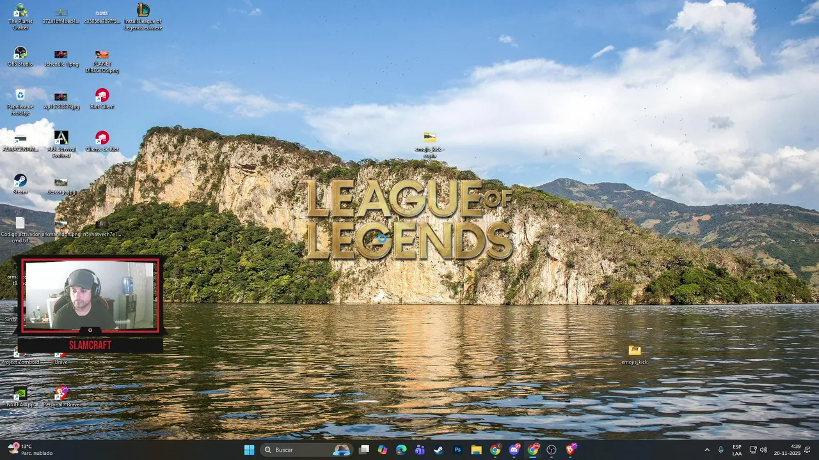Select the emojis_kick folder near the water
The height and width of the screenshot is (460, 819).
[634, 355]
